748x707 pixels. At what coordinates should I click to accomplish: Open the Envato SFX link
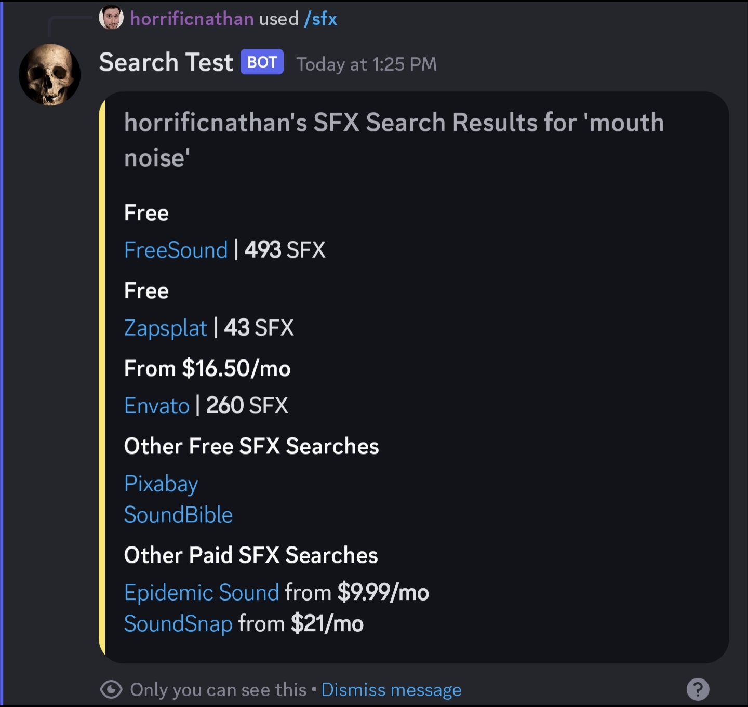coord(157,406)
